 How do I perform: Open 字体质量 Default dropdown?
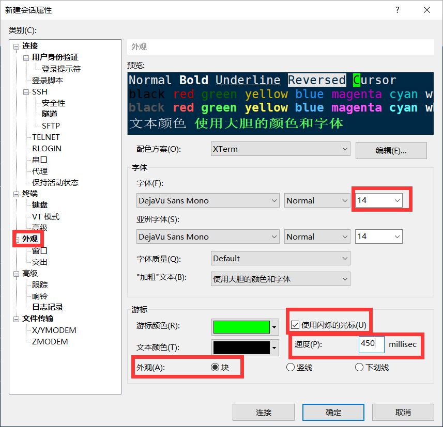[x=280, y=259]
